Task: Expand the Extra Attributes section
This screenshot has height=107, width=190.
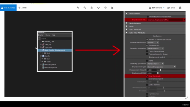Action: coord(127,29)
